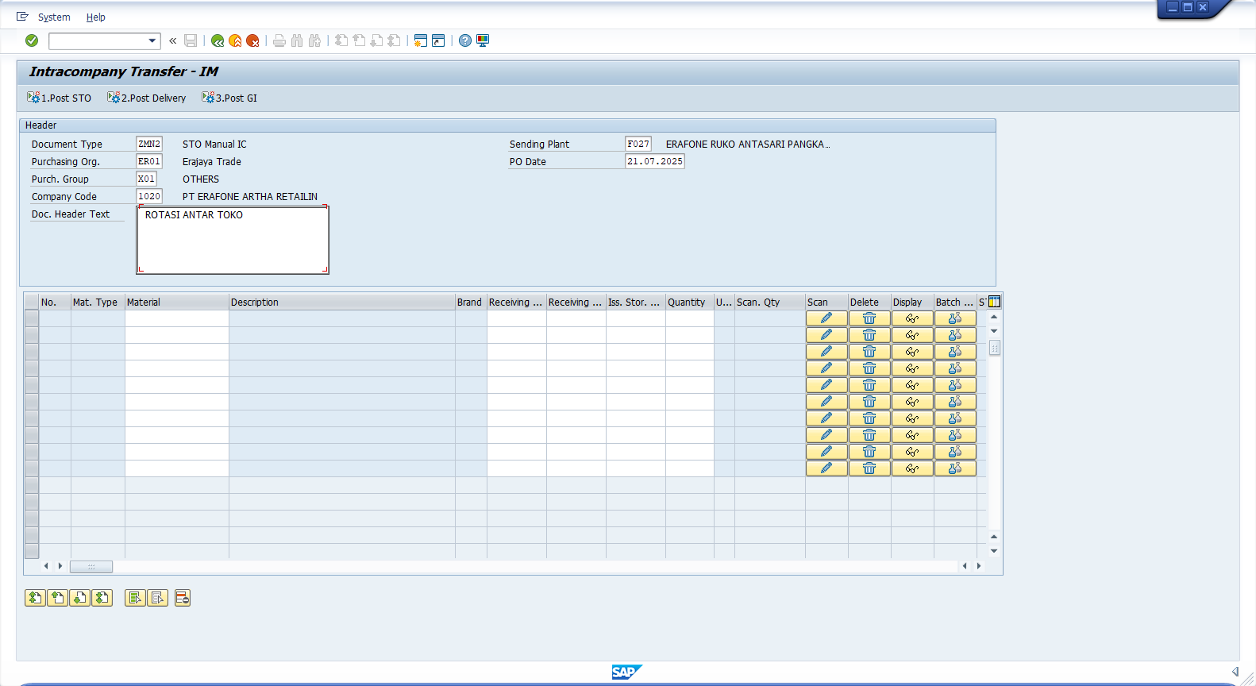1256x686 pixels.
Task: Click the Create New Session icon
Action: pyautogui.click(x=421, y=40)
